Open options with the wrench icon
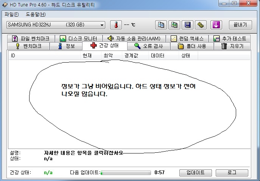This screenshot has height=181, width=260. click(201, 25)
